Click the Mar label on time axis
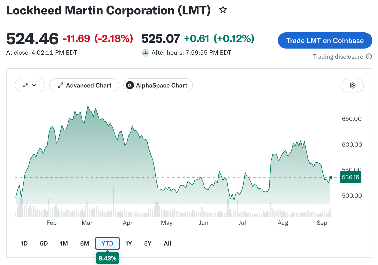The width and height of the screenshot is (378, 265). click(x=87, y=223)
